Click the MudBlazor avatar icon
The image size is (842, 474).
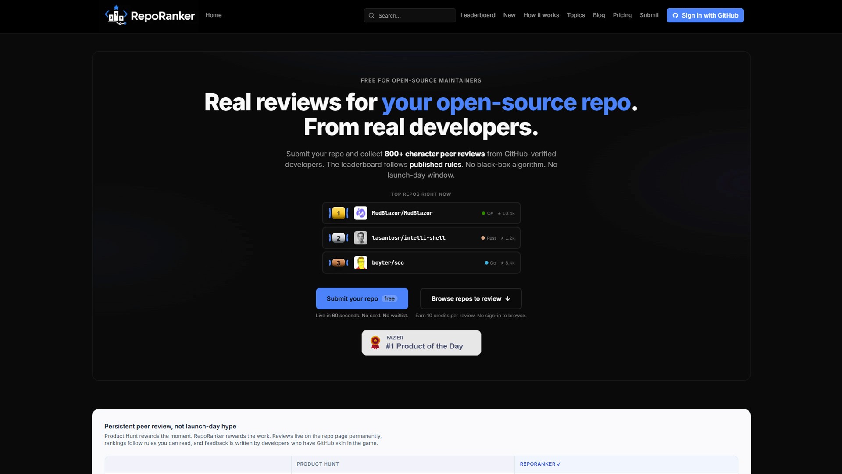pyautogui.click(x=360, y=213)
